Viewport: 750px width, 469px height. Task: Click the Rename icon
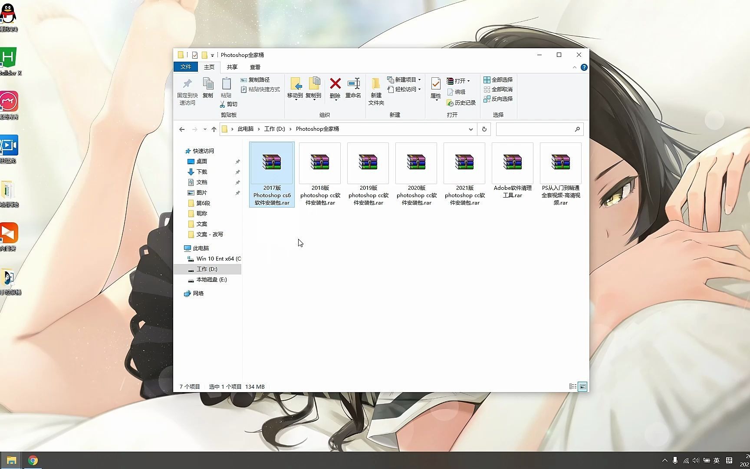(x=353, y=88)
